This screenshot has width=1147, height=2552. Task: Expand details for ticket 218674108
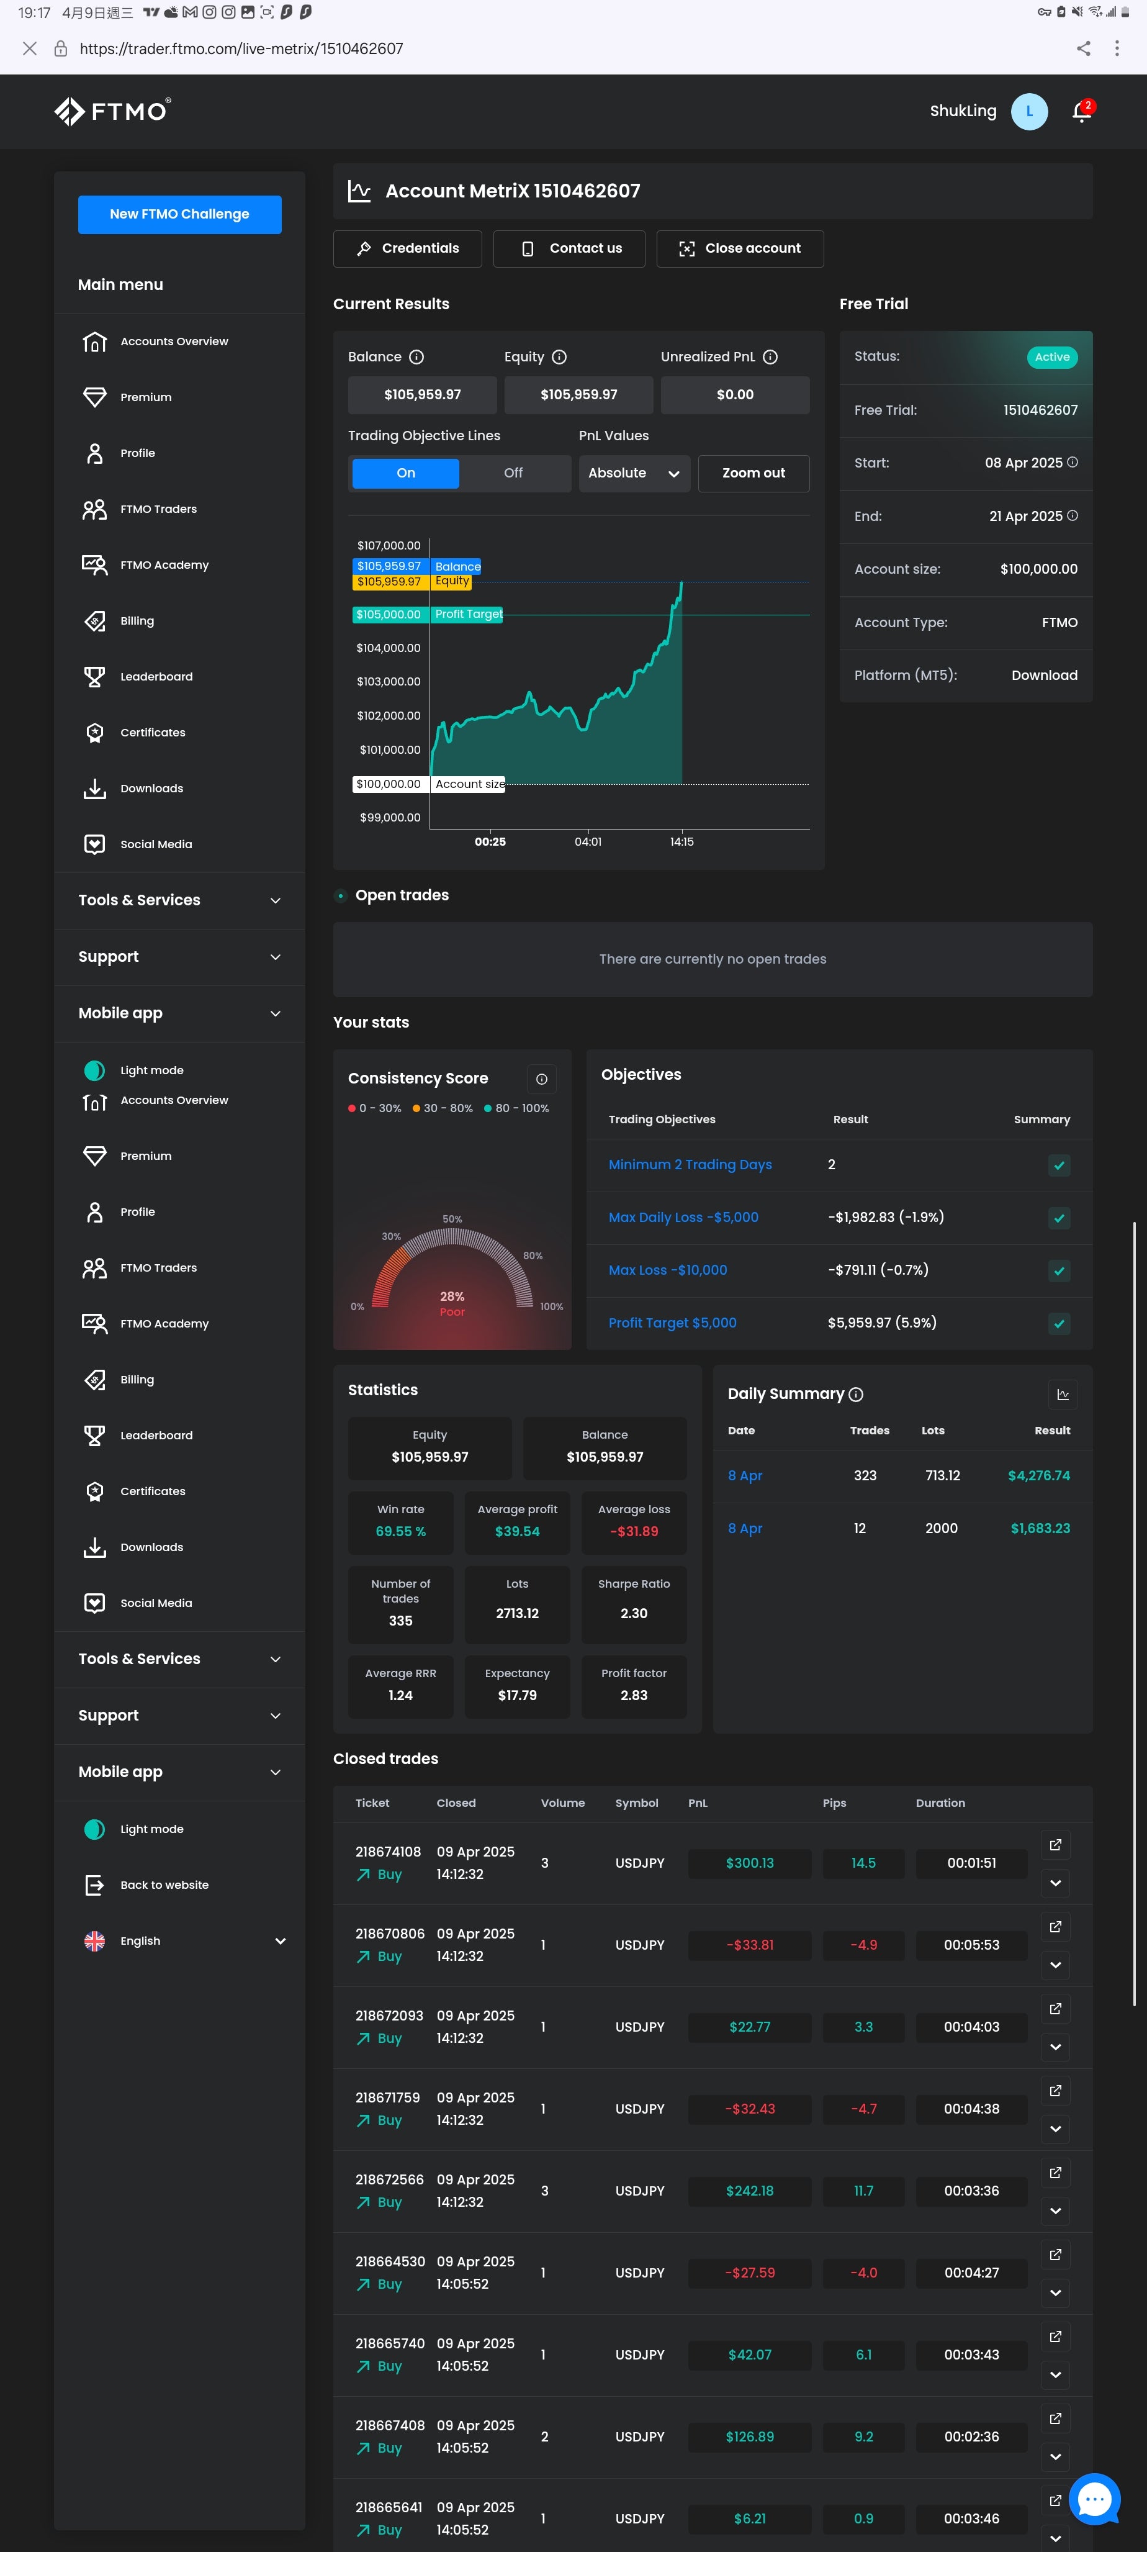[x=1056, y=1883]
